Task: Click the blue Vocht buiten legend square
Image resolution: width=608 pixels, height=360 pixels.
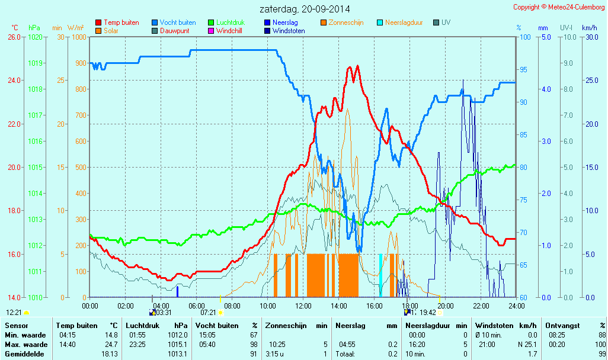Action: [155, 22]
